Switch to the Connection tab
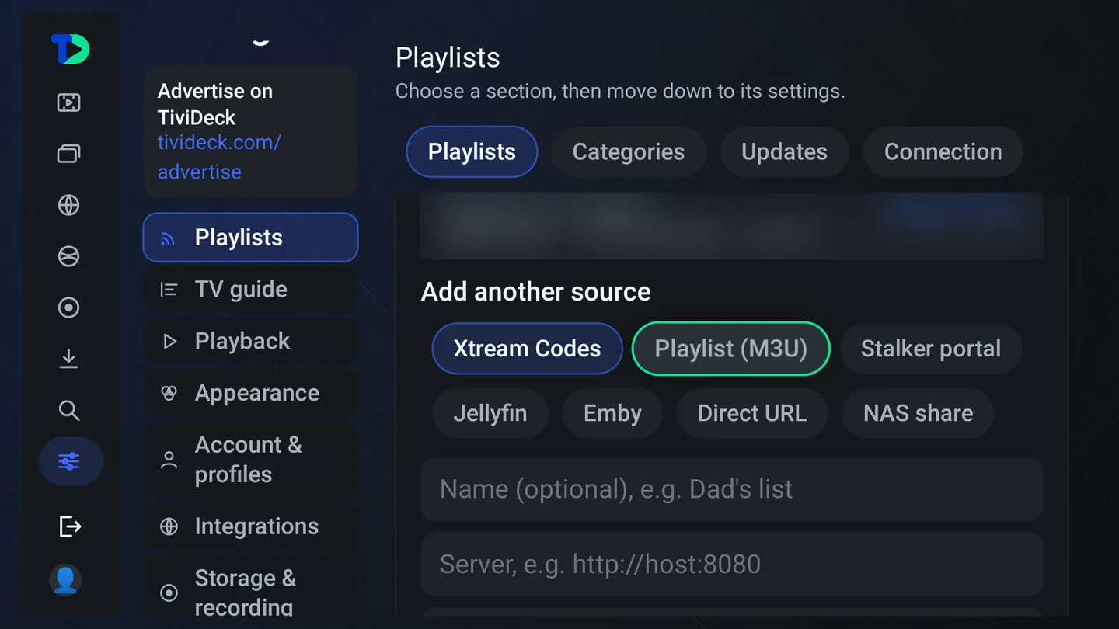 pyautogui.click(x=943, y=151)
